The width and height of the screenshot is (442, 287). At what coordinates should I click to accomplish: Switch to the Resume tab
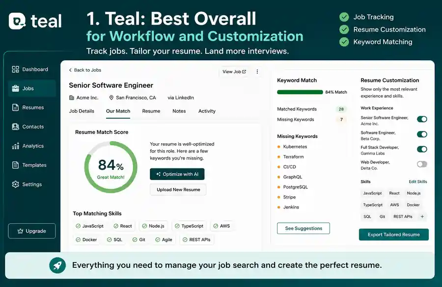[151, 111]
